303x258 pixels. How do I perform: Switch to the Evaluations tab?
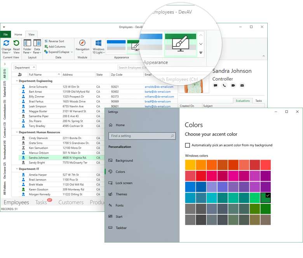click(243, 101)
